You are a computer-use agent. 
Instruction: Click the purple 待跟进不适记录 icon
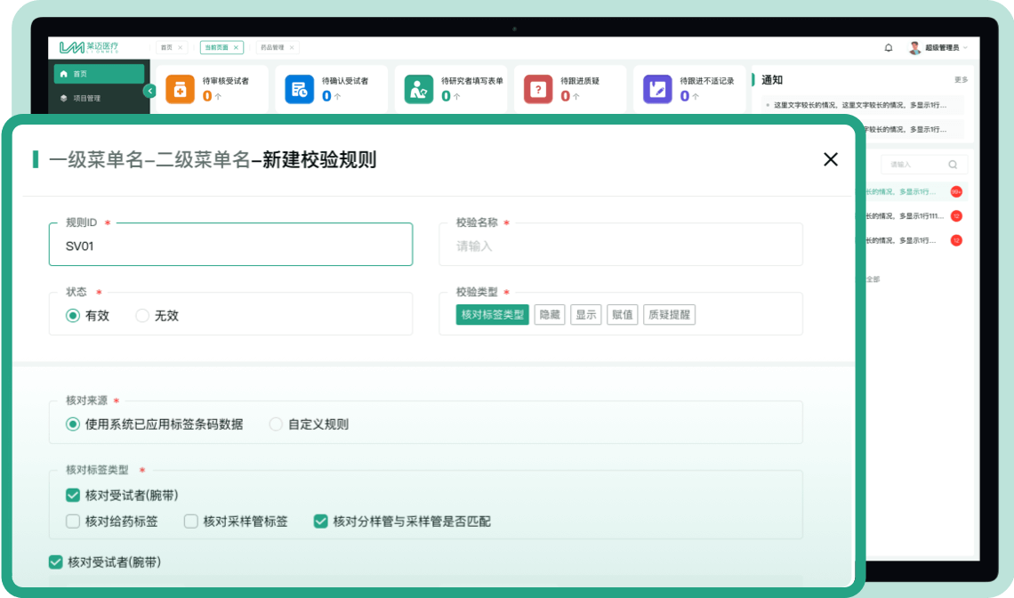click(x=657, y=89)
